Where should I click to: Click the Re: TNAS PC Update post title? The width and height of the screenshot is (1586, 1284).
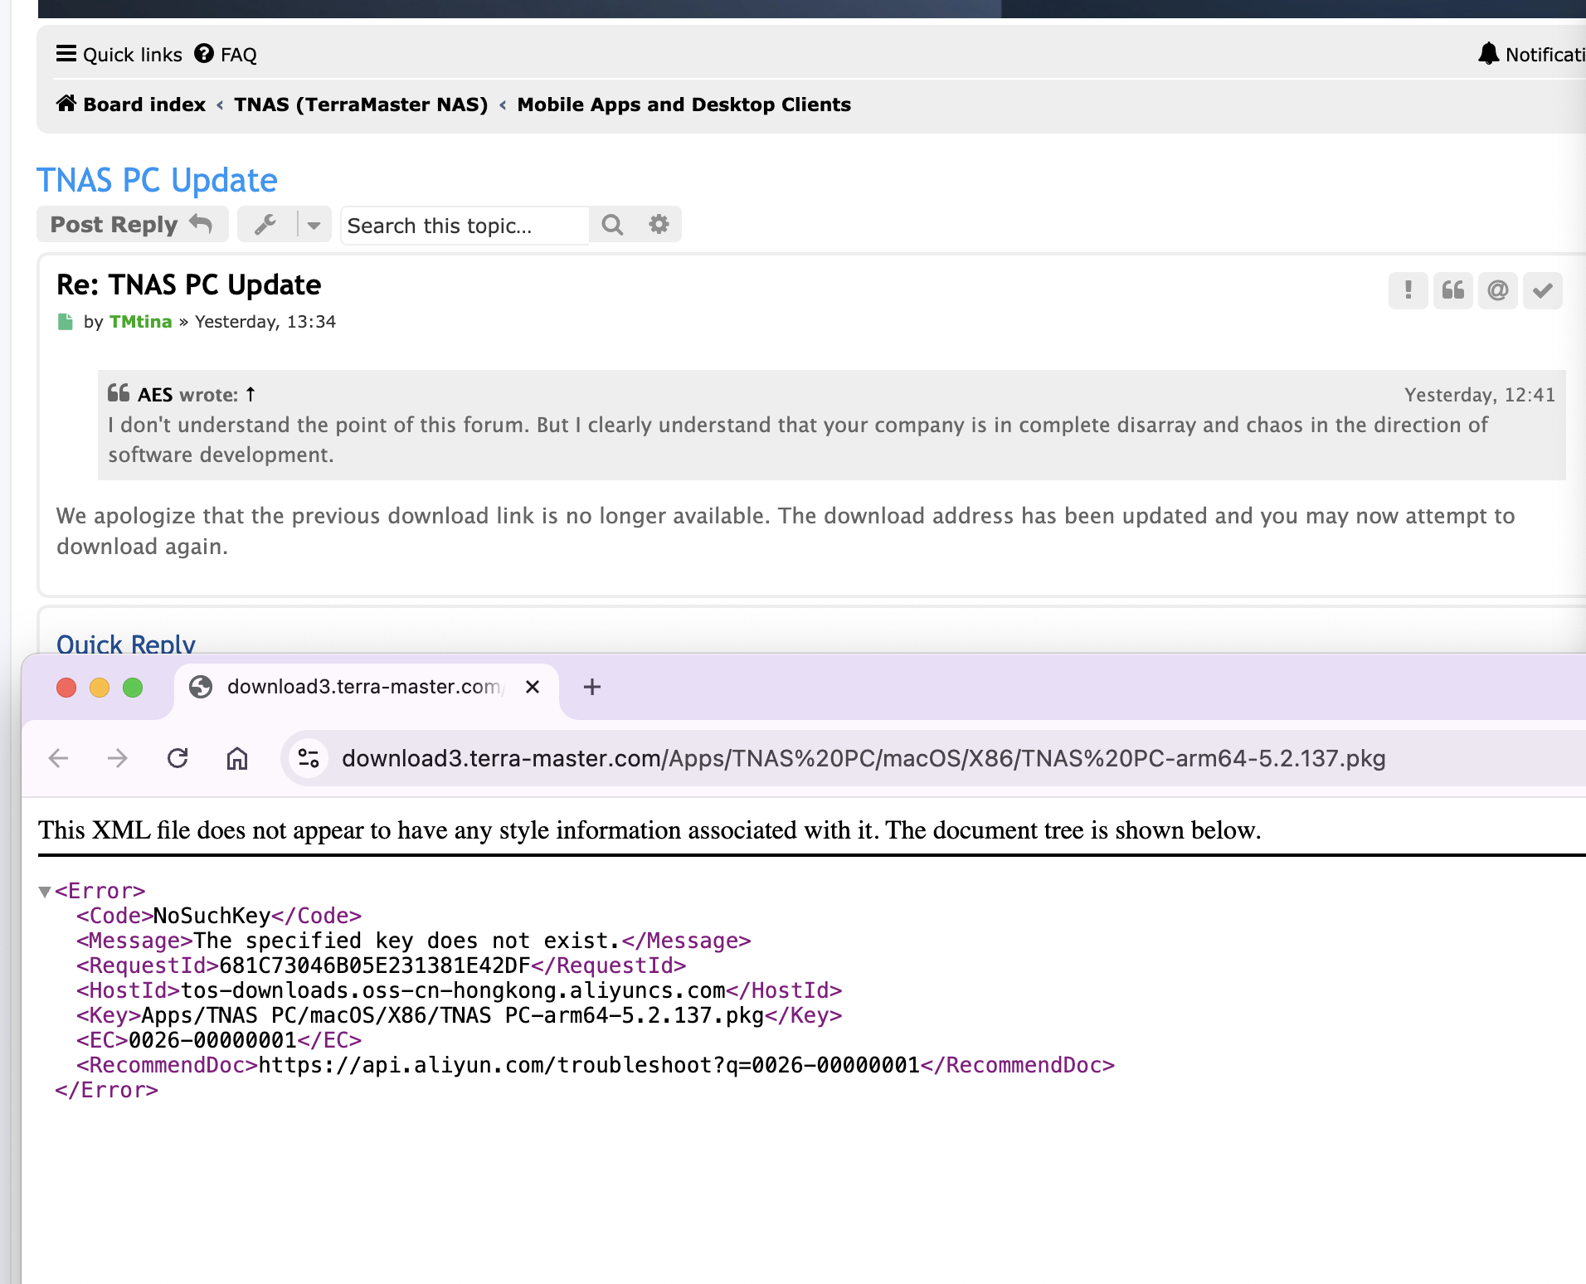pos(188,285)
